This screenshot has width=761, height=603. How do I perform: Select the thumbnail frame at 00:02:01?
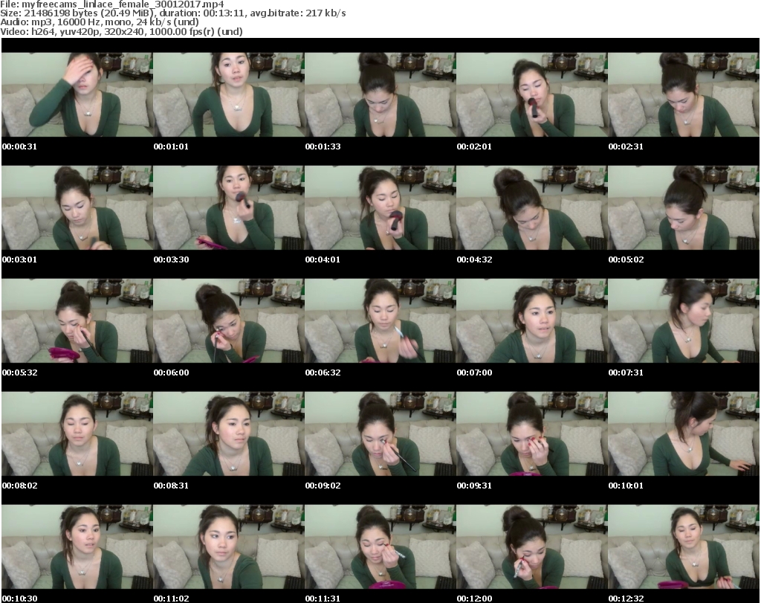[532, 94]
